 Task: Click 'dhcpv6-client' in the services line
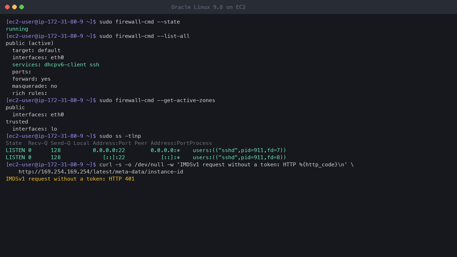65,65
